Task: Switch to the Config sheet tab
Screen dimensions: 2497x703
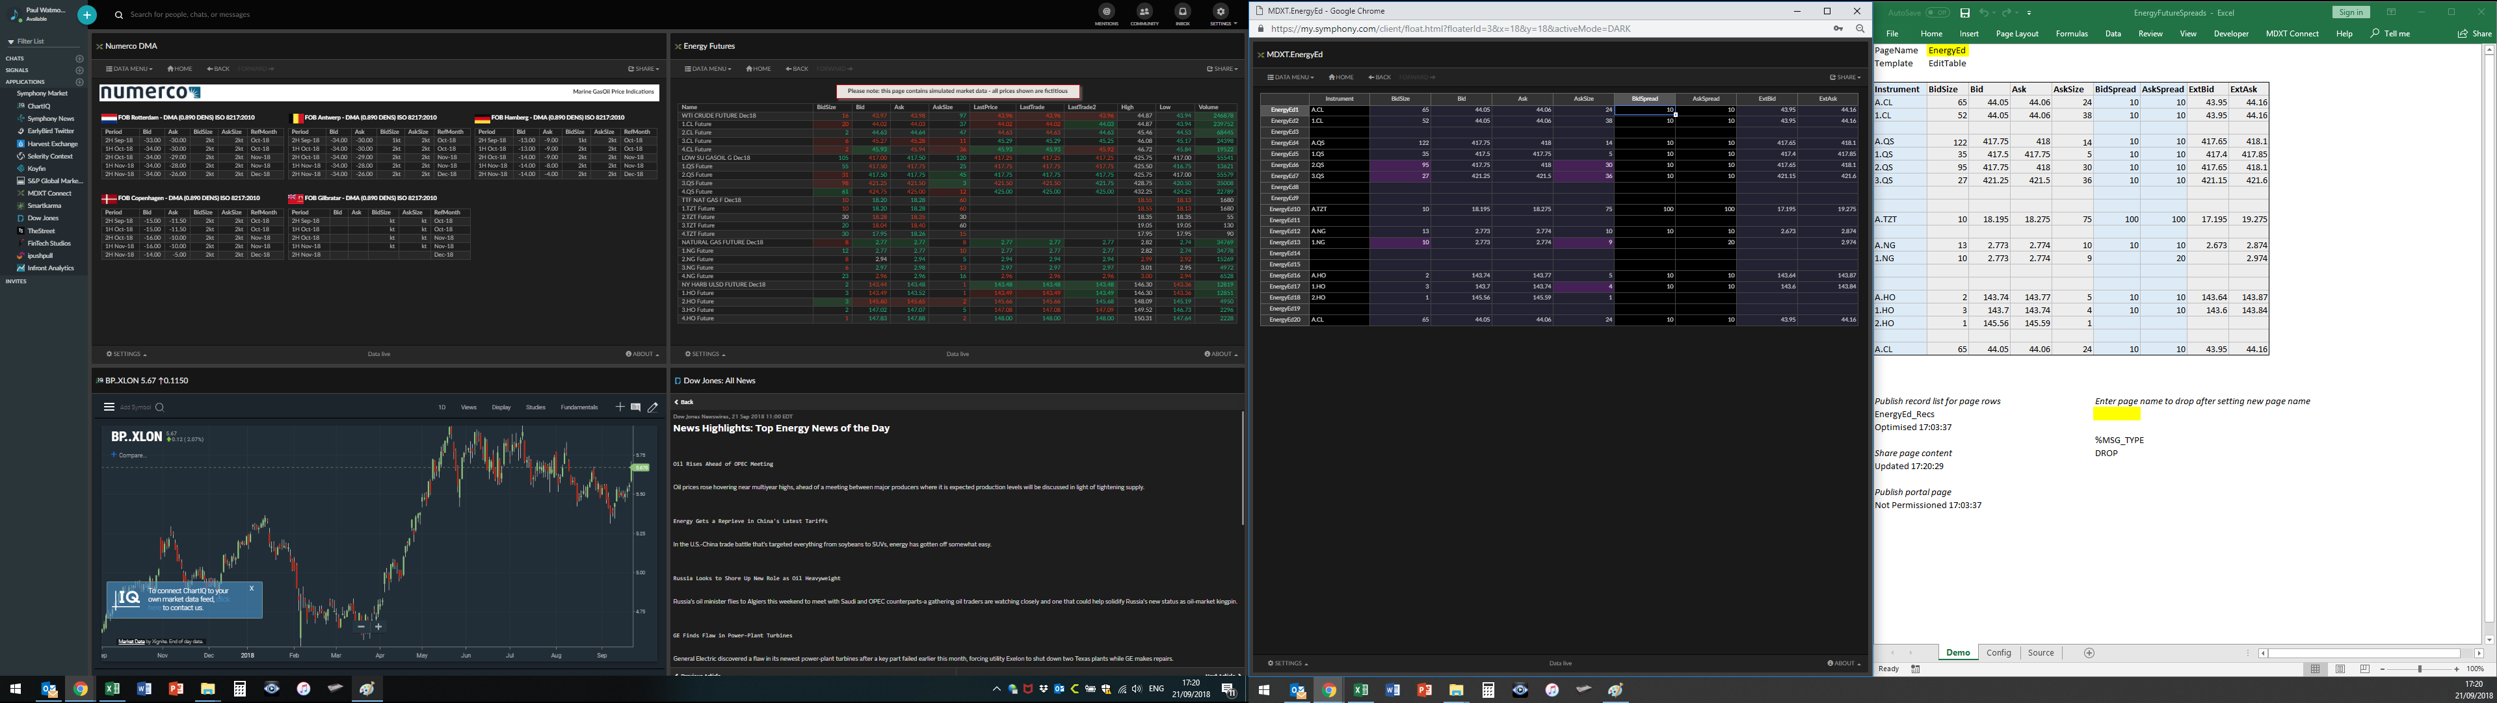Action: coord(1999,653)
